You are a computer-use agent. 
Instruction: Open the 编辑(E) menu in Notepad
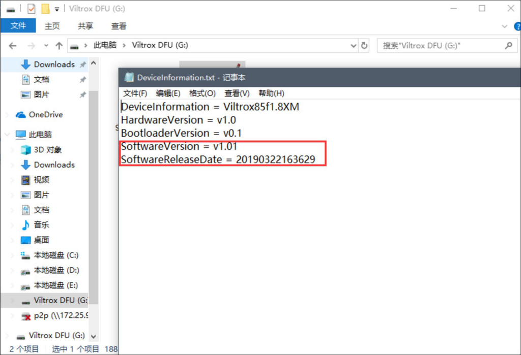pyautogui.click(x=168, y=93)
